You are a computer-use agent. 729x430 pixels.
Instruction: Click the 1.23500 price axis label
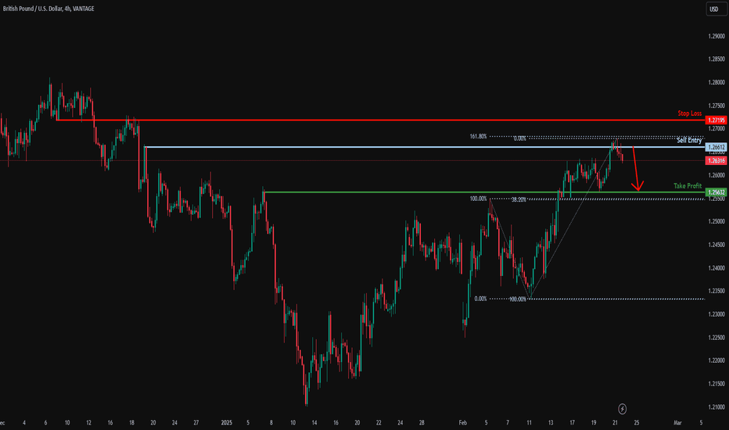click(x=716, y=291)
